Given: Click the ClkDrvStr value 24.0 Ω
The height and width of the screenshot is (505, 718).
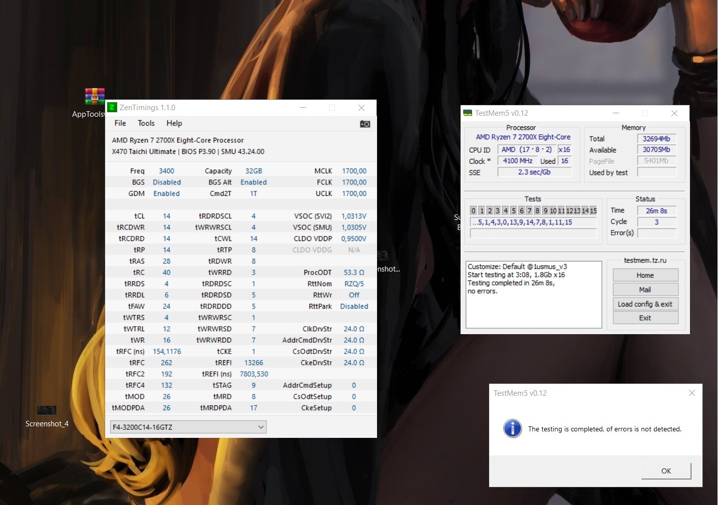Looking at the screenshot, I should pyautogui.click(x=354, y=329).
